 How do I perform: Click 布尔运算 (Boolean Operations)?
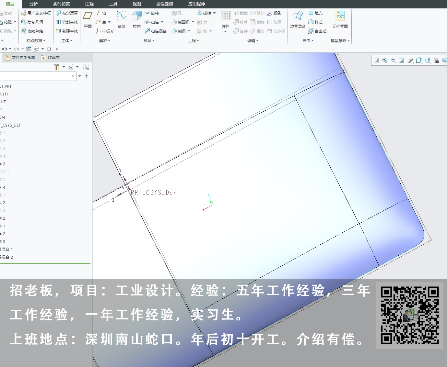pyautogui.click(x=67, y=13)
